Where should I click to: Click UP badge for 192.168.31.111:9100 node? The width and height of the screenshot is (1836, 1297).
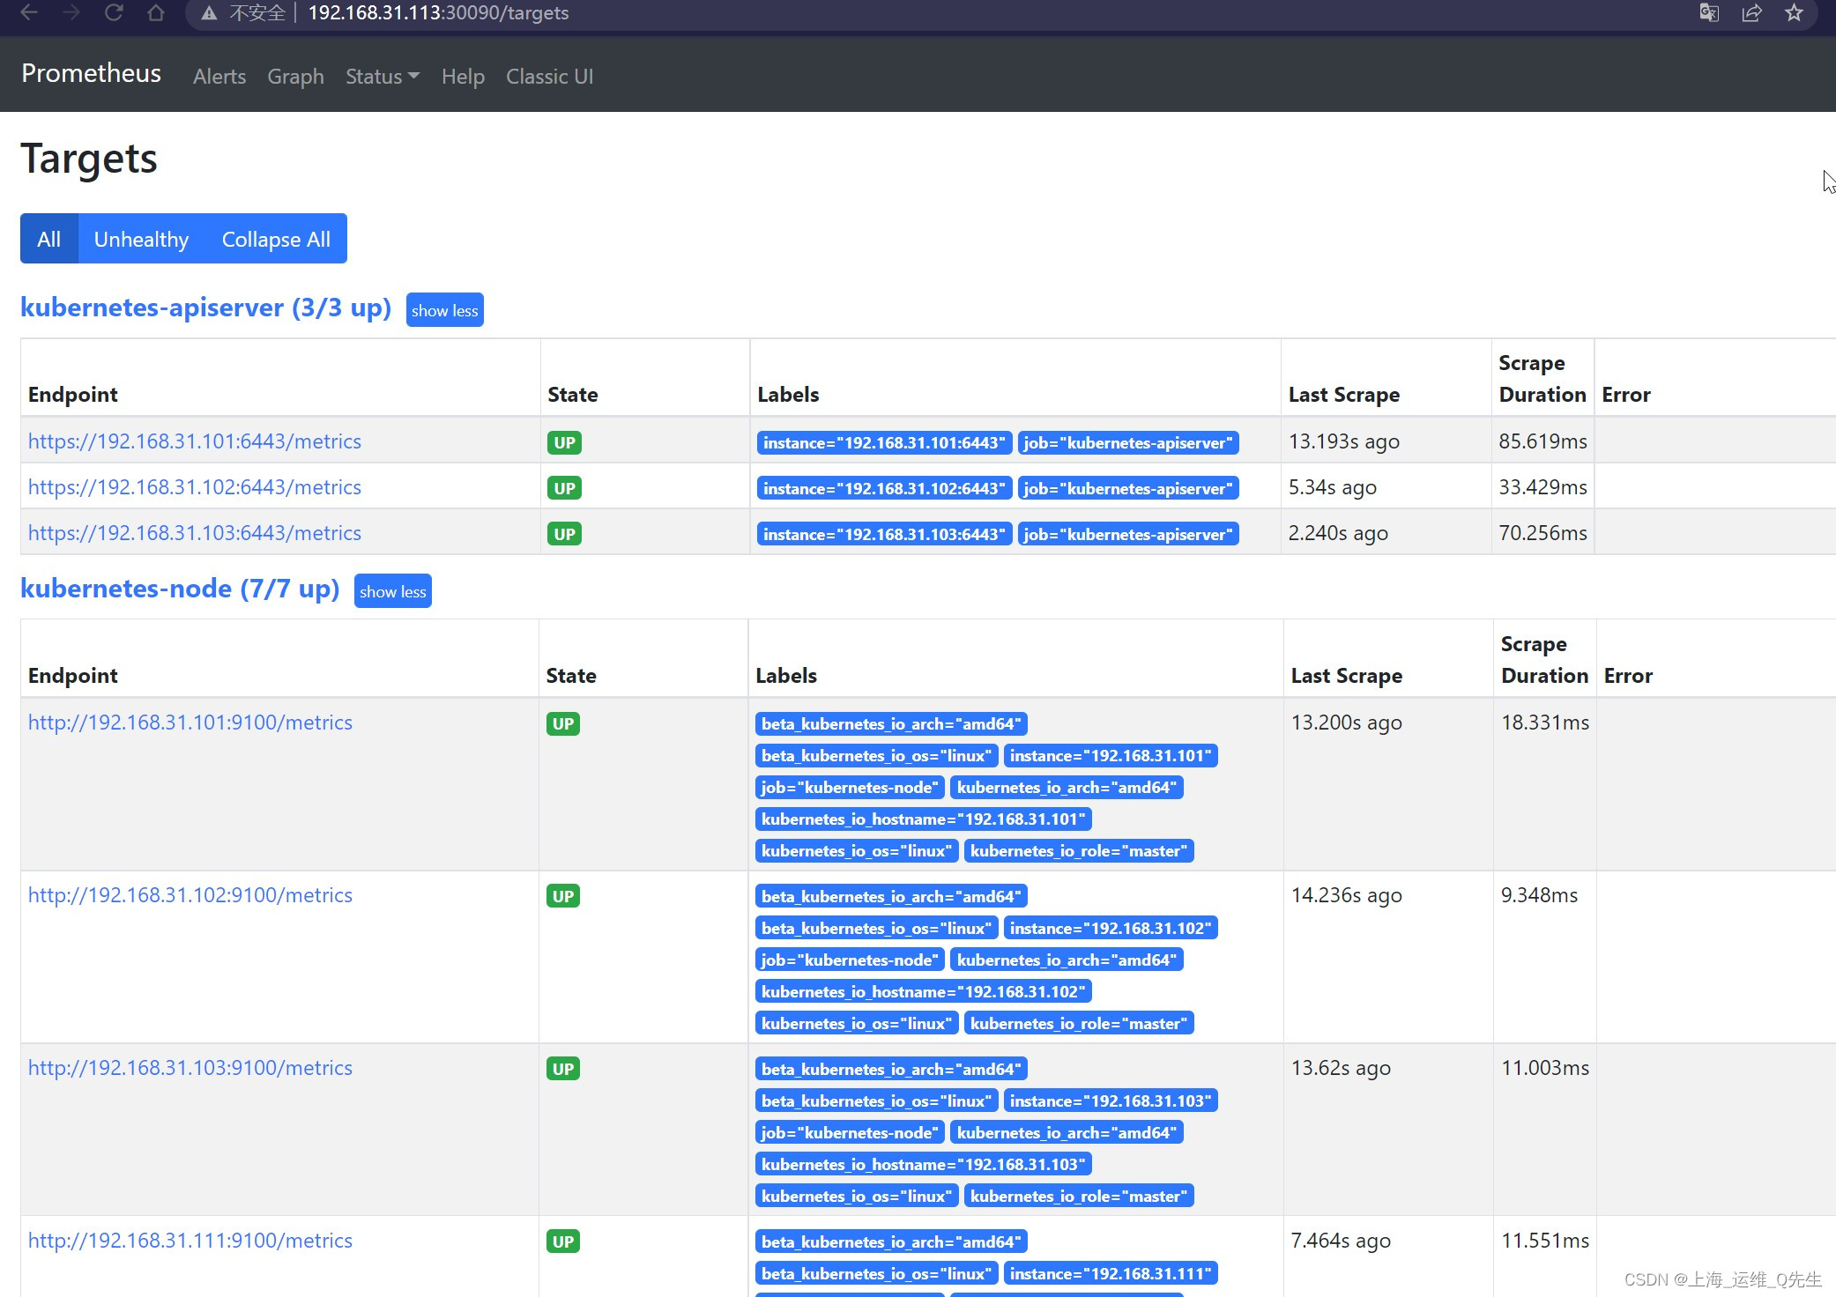click(x=563, y=1241)
